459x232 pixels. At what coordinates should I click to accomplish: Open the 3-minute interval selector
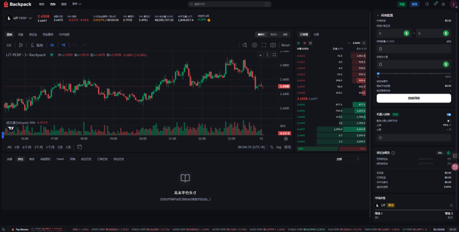coord(9,46)
